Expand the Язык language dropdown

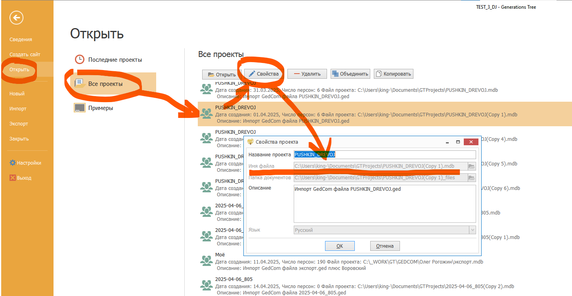472,230
